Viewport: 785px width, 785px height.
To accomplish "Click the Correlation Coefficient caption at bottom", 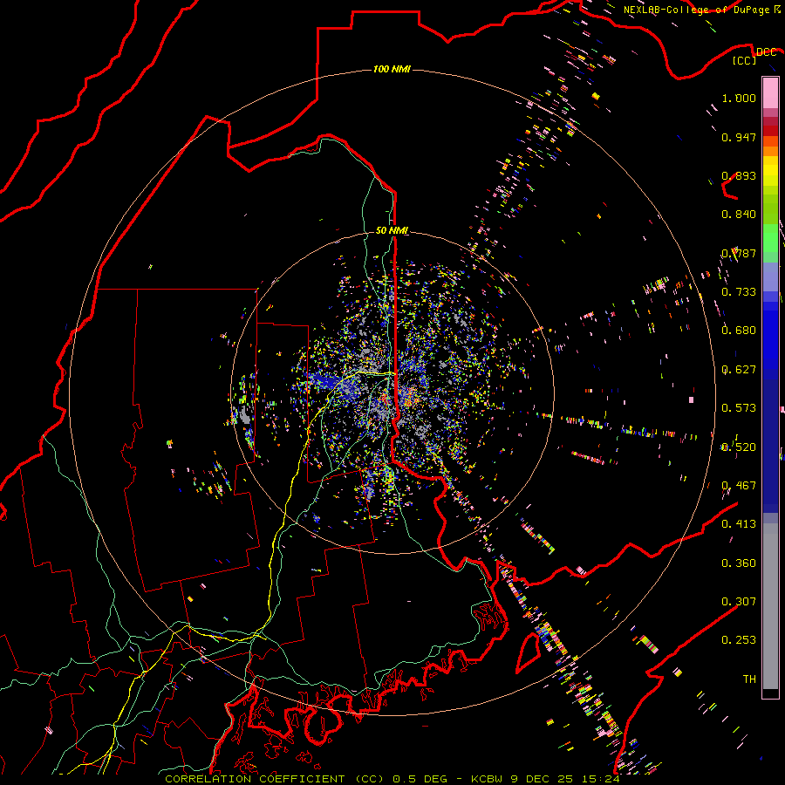I will (392, 779).
